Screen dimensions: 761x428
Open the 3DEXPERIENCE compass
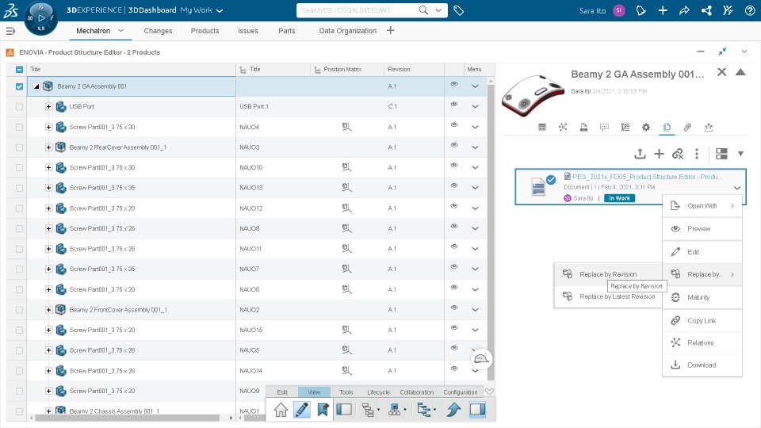point(40,18)
